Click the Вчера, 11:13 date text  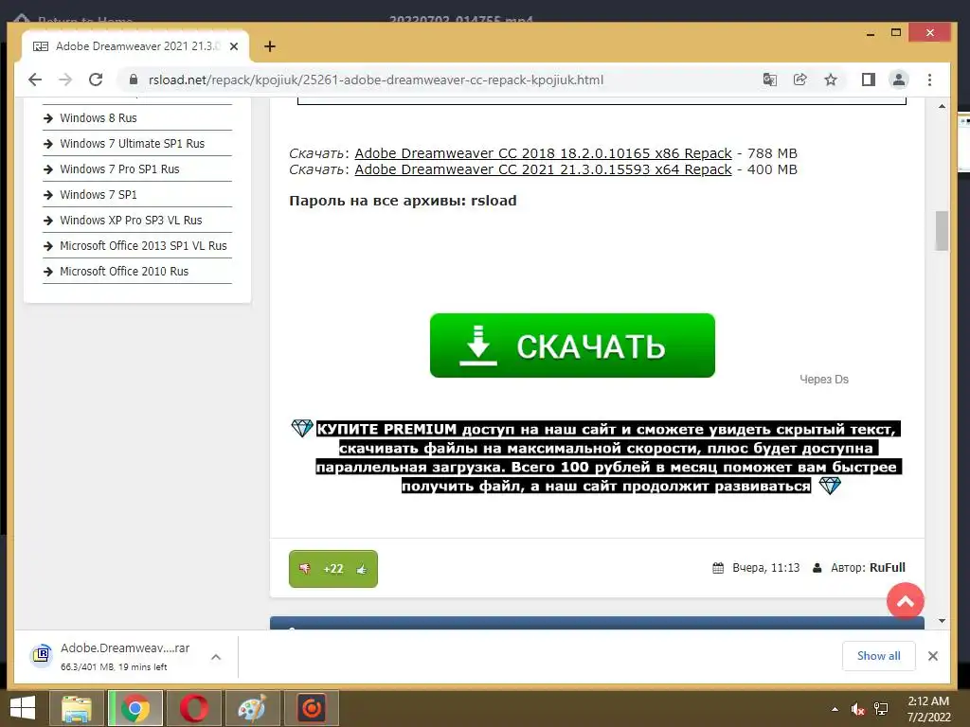tap(765, 568)
